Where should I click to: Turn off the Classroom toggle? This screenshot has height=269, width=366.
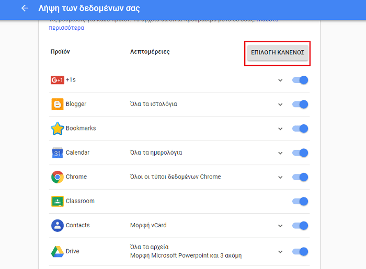pyautogui.click(x=300, y=201)
